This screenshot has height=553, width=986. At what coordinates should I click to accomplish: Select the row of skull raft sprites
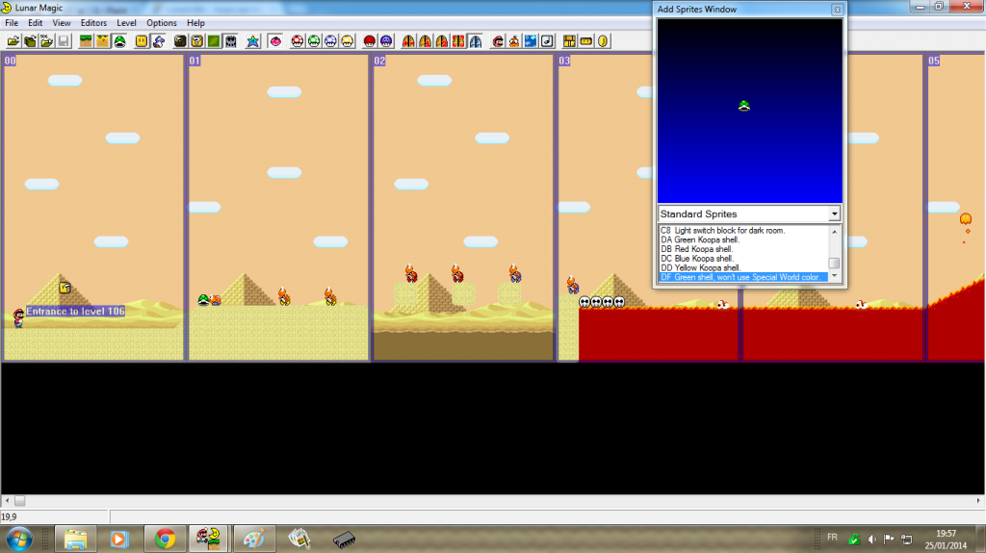click(x=603, y=302)
